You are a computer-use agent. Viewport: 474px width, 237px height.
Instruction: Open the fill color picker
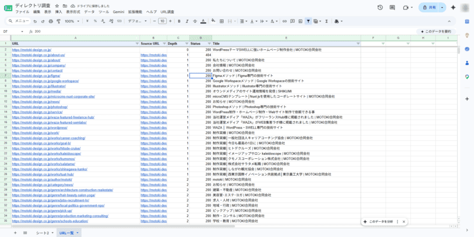click(x=213, y=21)
